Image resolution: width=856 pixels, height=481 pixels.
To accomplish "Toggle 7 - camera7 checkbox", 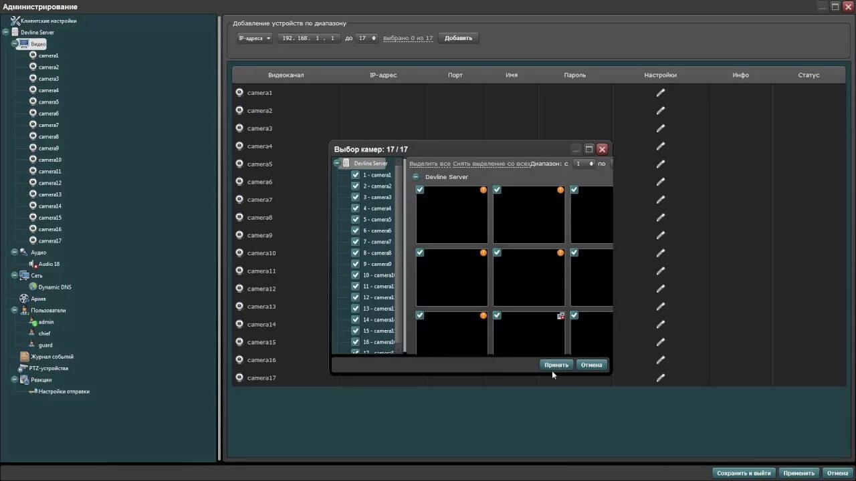I will click(x=355, y=242).
